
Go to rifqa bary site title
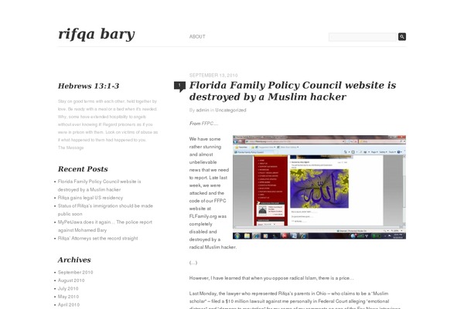point(97,34)
